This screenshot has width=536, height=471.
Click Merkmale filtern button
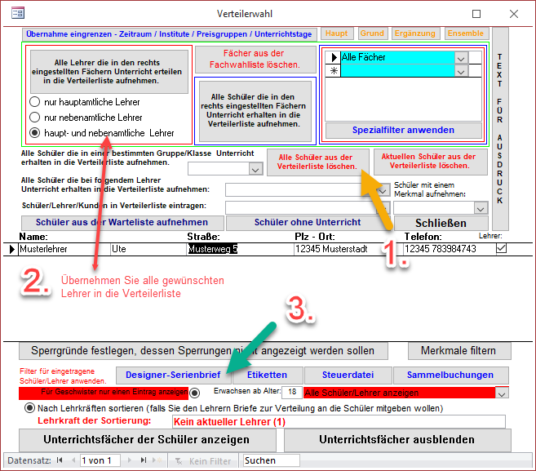(458, 351)
